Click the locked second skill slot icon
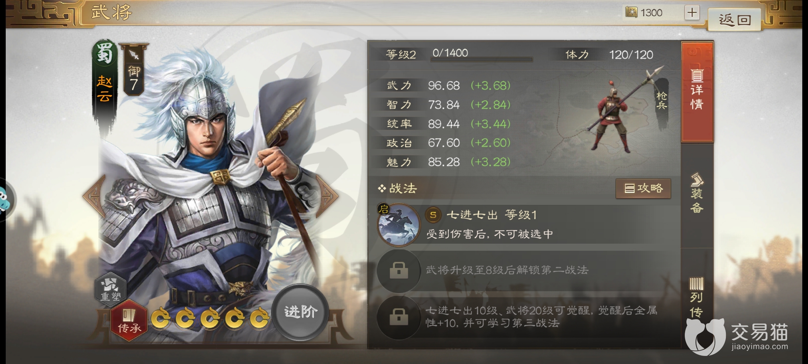This screenshot has height=364, width=808. tap(399, 270)
